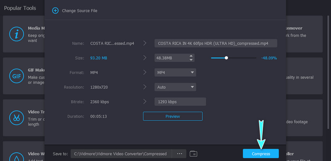Click the 1293 kbps bitrate field
This screenshot has width=331, height=161.
tap(180, 102)
